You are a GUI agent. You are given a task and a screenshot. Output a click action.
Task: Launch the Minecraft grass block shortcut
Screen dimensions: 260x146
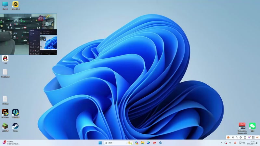pyautogui.click(x=5, y=127)
